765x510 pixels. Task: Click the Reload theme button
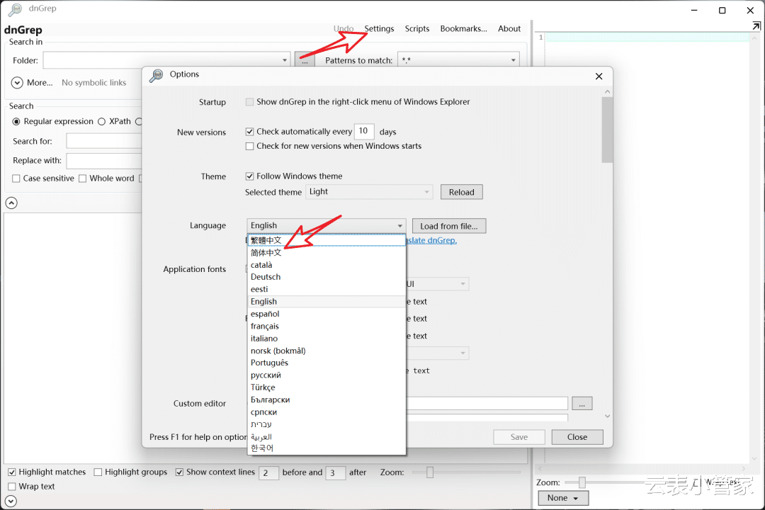coord(462,192)
